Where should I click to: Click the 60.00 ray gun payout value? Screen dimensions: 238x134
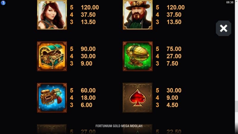coord(88,91)
